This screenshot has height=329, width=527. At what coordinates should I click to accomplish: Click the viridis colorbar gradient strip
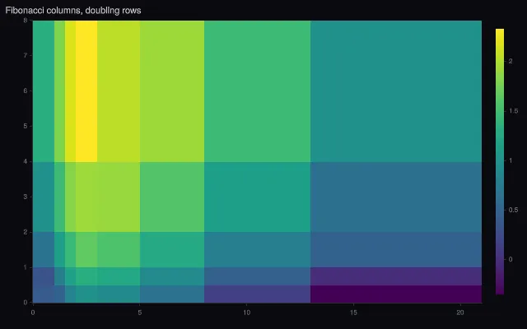500,161
